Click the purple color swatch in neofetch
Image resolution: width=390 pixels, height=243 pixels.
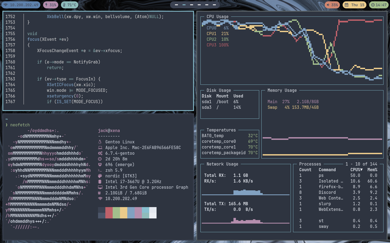[x=138, y=213]
